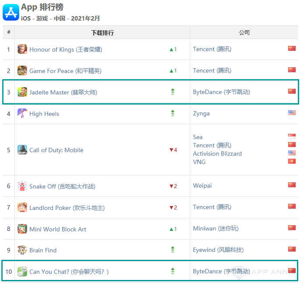Open Snake Off game icon
The height and width of the screenshot is (283, 300).
coord(22,186)
